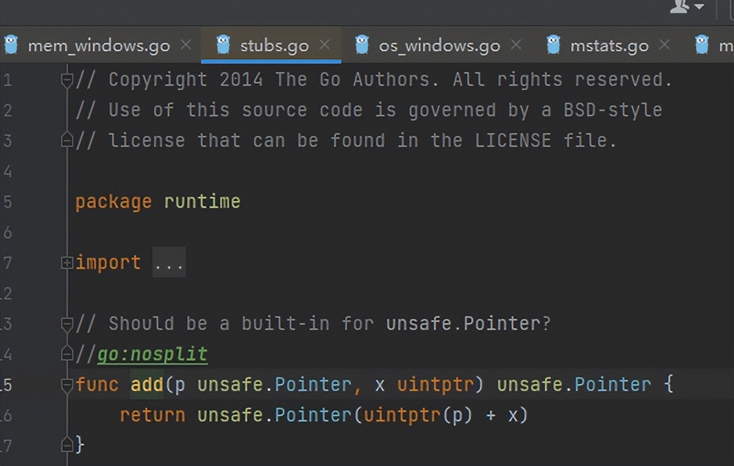
Task: Close the os_windows.go tab
Action: click(x=516, y=44)
